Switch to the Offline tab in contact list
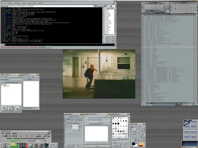 30,80
